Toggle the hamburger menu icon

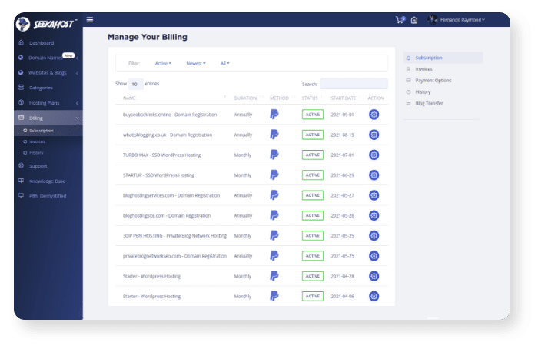90,20
